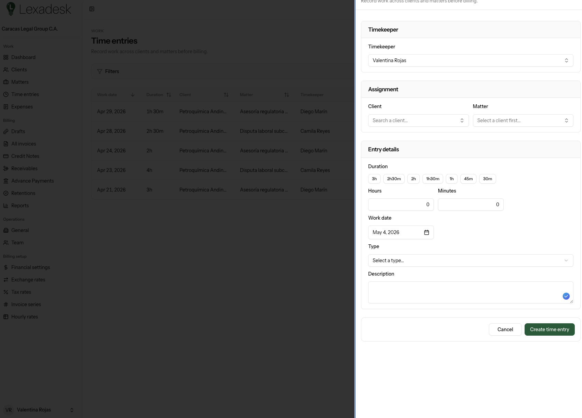The image size is (582, 418).
Task: Open All invoices in sidebar
Action: [24, 144]
